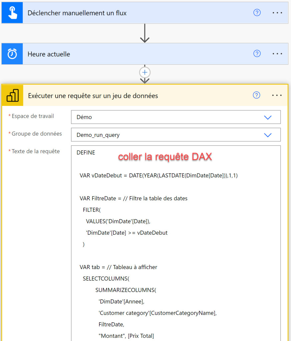Open help for Heure actuelle step

point(257,54)
